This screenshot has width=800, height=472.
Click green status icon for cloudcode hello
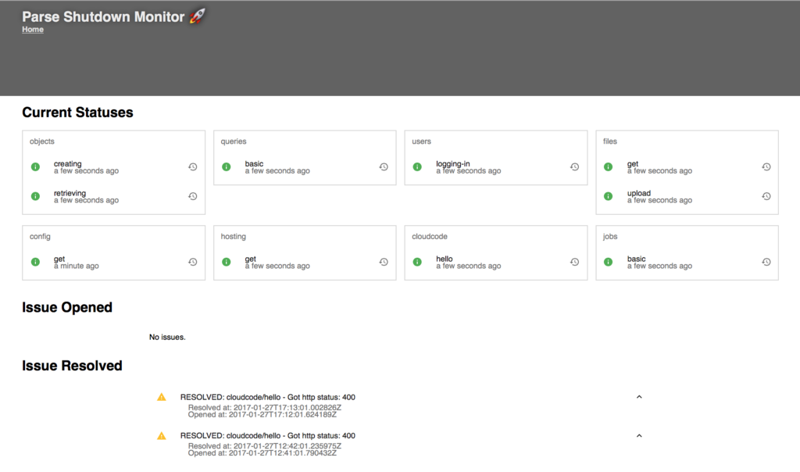pos(417,262)
